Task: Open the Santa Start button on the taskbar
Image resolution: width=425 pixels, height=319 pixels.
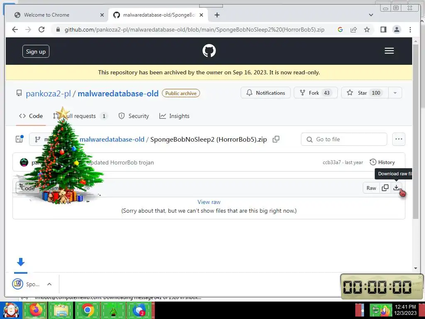Action: pos(11,310)
